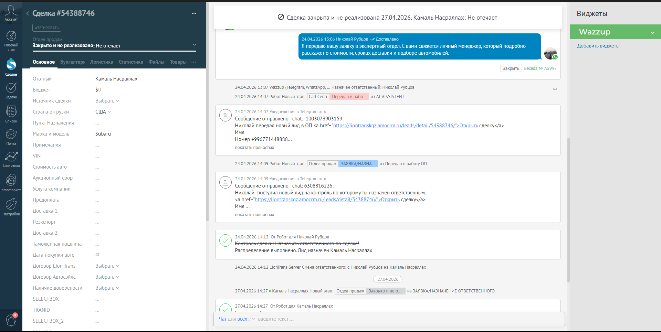Switch to Товары tab

178,62
